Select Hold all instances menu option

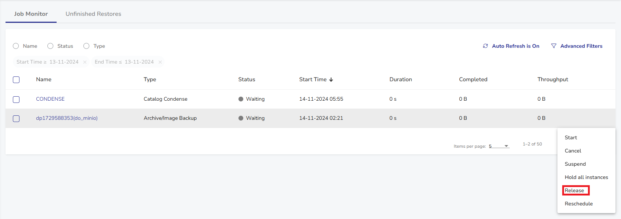(586, 177)
